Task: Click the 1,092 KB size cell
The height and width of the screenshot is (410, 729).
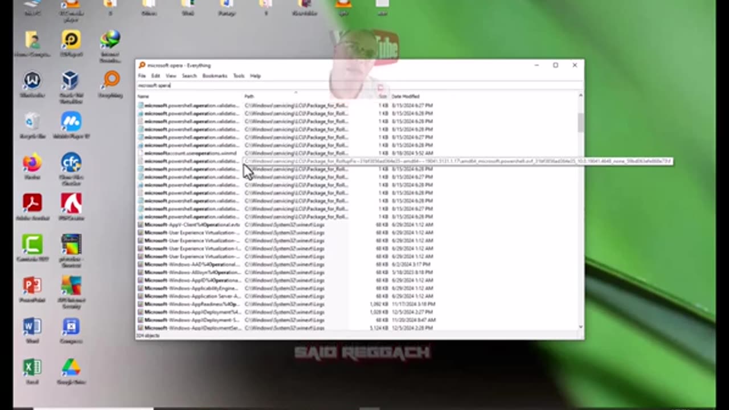Action: point(379,305)
